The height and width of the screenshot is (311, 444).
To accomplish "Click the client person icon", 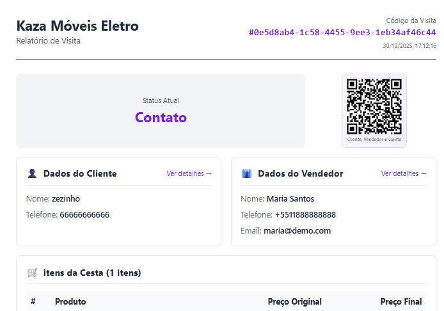I will click(x=32, y=173).
